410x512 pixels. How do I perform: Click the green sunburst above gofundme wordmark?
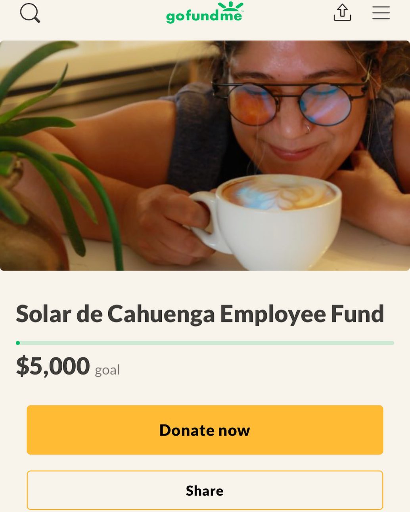(230, 6)
